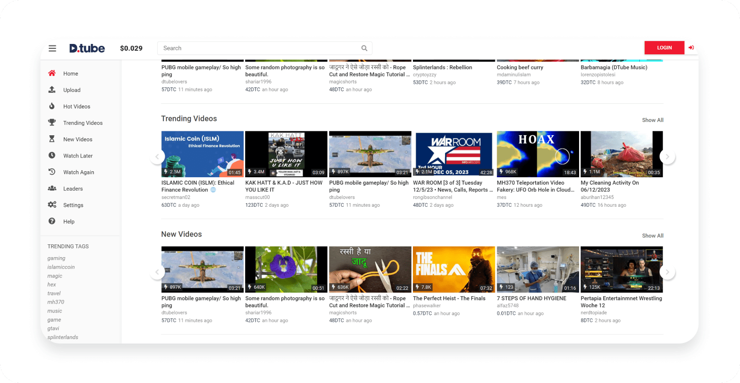Click the New Videos hourglass icon
Screen dimensions: 740x383
[52, 139]
